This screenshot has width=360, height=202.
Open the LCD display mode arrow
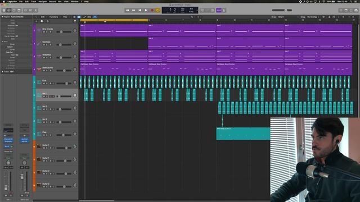[x=197, y=10]
